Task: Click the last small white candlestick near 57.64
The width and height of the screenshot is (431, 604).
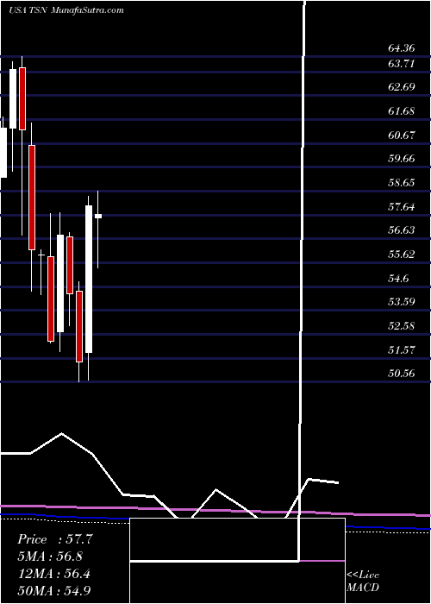Action: coord(98,216)
